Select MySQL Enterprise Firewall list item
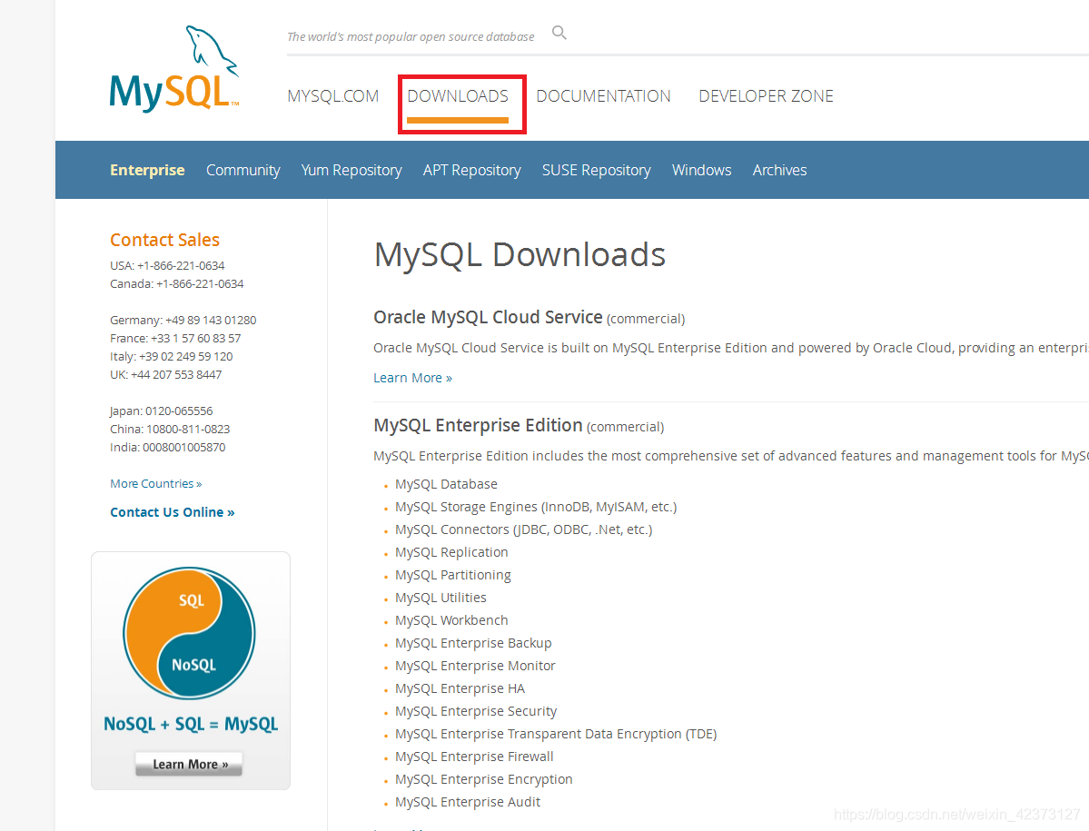Viewport: 1089px width, 831px height. pyautogui.click(x=474, y=757)
